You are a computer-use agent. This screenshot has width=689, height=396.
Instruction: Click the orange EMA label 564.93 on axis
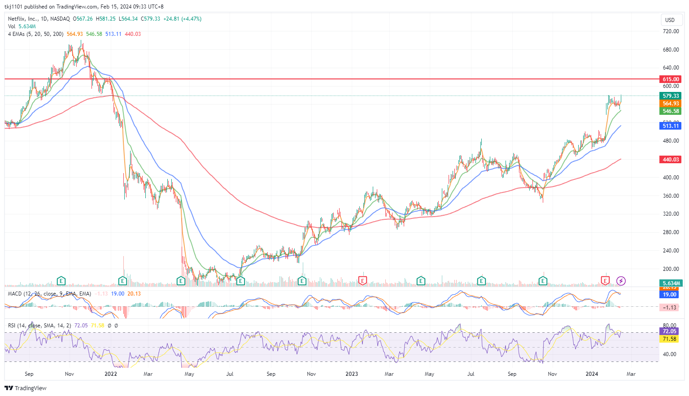click(671, 104)
